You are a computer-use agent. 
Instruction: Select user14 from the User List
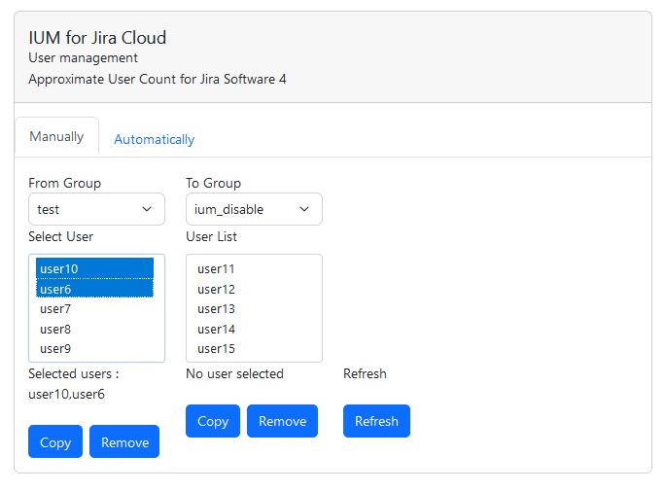[253, 329]
